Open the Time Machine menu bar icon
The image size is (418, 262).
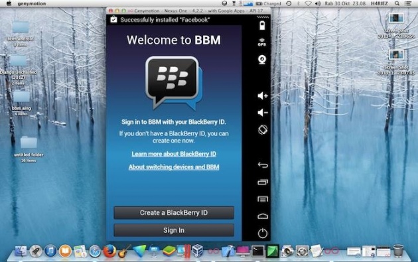pos(289,3)
